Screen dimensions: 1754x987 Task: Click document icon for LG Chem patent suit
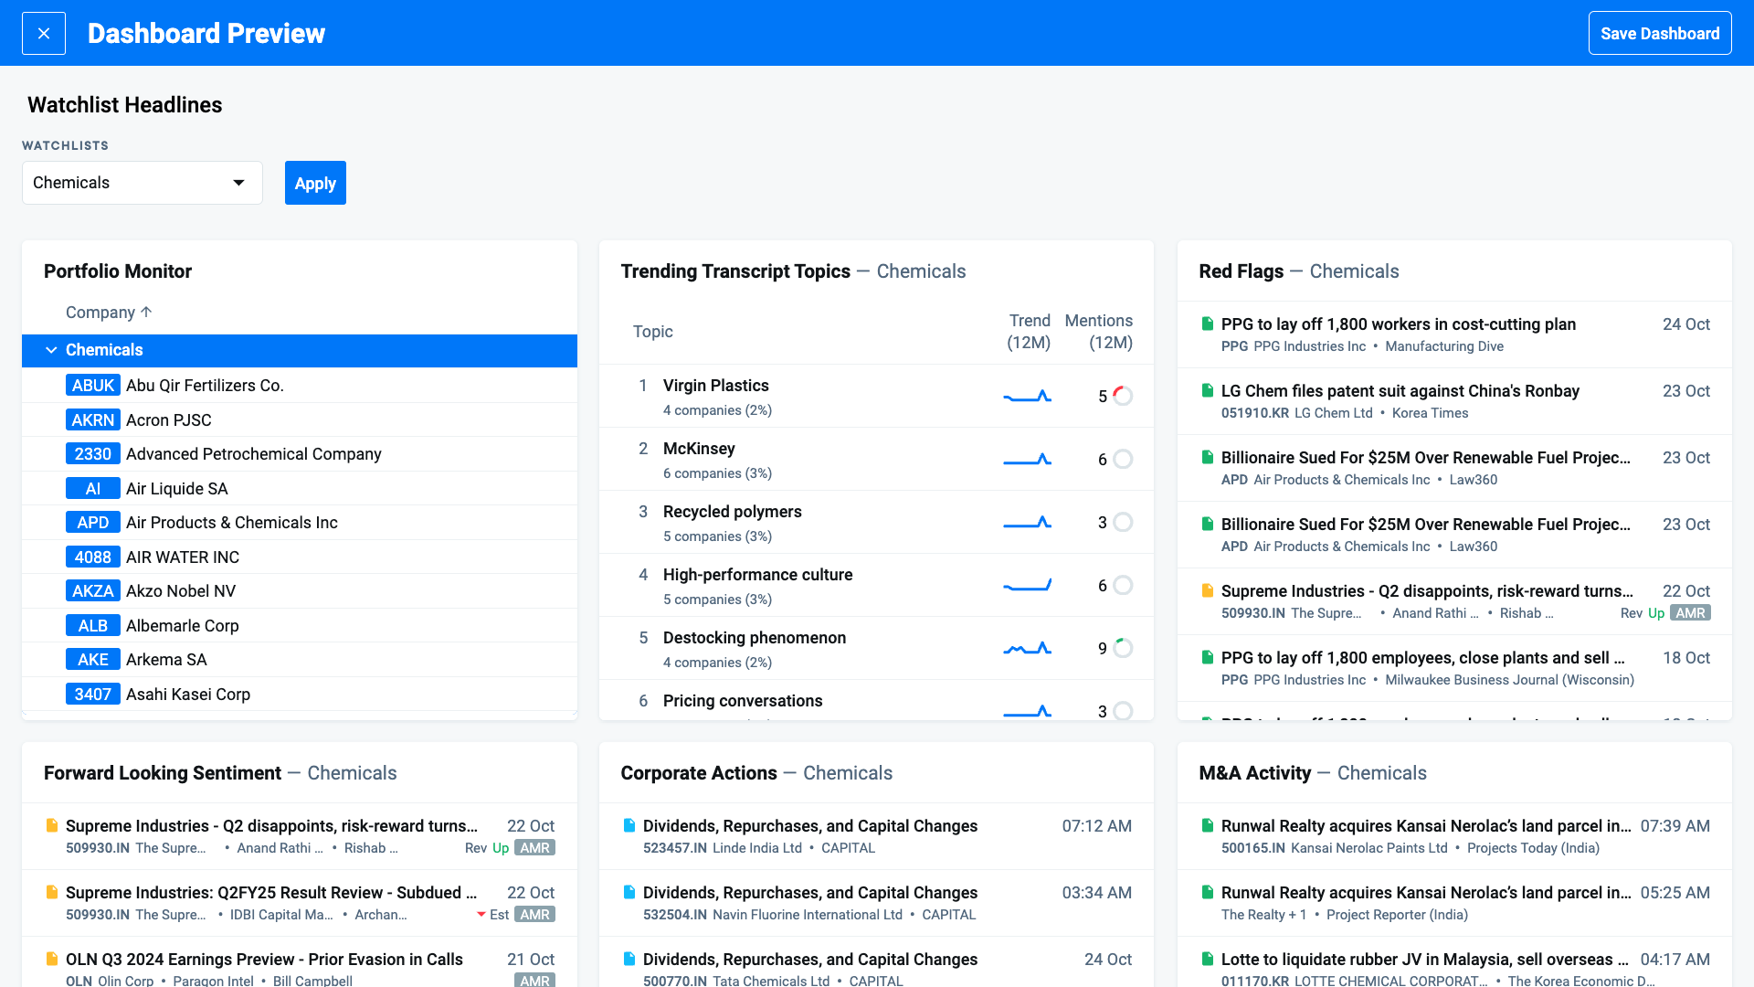(1207, 390)
